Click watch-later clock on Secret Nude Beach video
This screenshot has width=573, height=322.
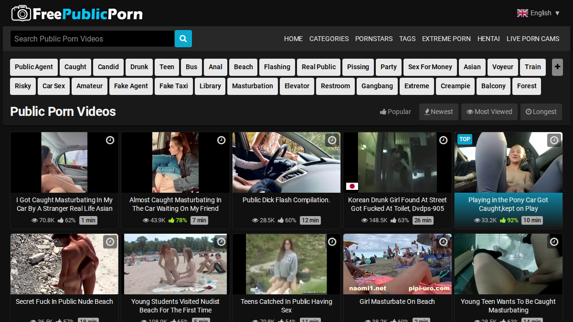pos(110,242)
